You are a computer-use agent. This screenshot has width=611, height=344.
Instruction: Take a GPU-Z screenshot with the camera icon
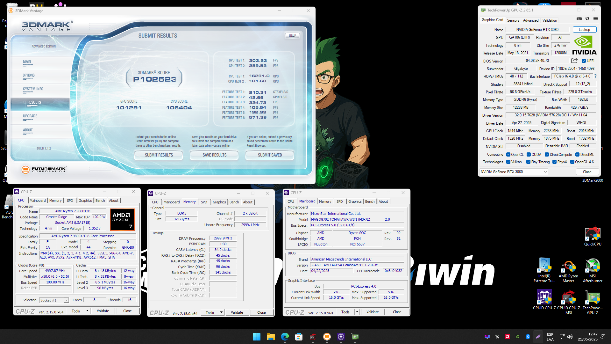[579, 19]
